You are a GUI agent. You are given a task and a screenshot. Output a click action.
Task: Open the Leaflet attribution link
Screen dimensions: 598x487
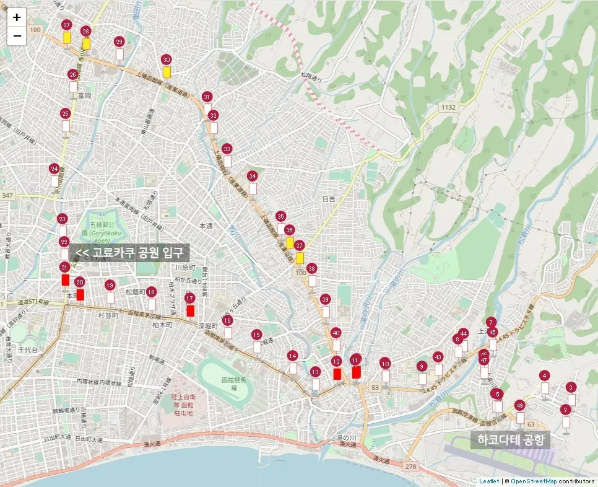(488, 481)
